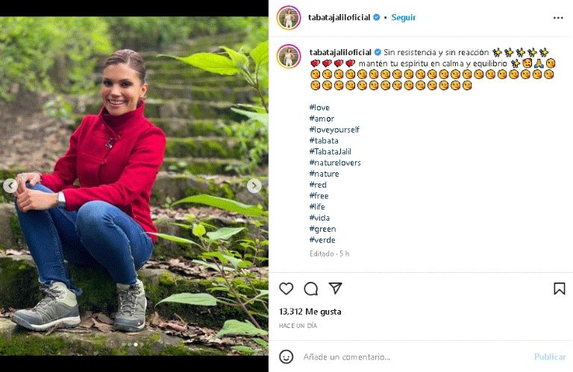This screenshot has height=372, width=573.
Task: Click the avatar beside the caption
Action: pos(289,56)
